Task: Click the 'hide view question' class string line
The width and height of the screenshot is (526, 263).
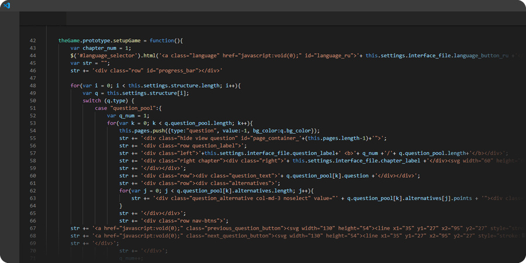Action: (x=253, y=138)
